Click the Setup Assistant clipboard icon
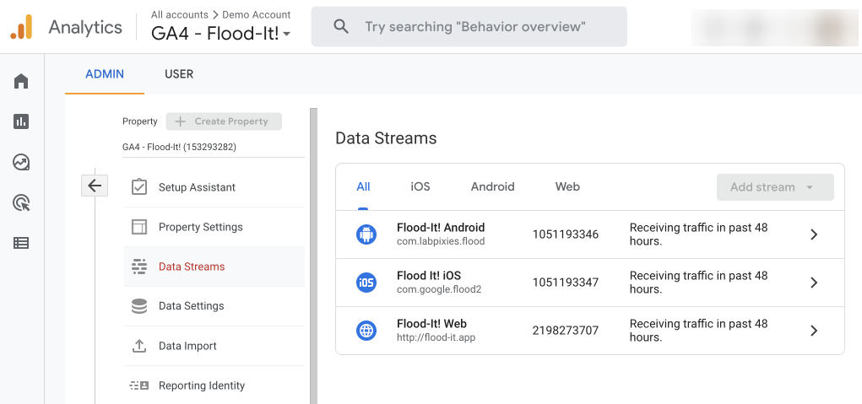This screenshot has width=862, height=404. pos(139,186)
